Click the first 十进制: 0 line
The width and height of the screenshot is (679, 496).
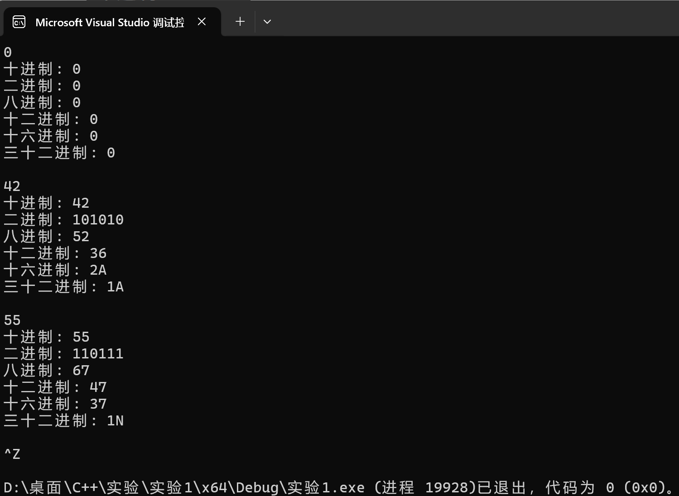[x=42, y=69]
